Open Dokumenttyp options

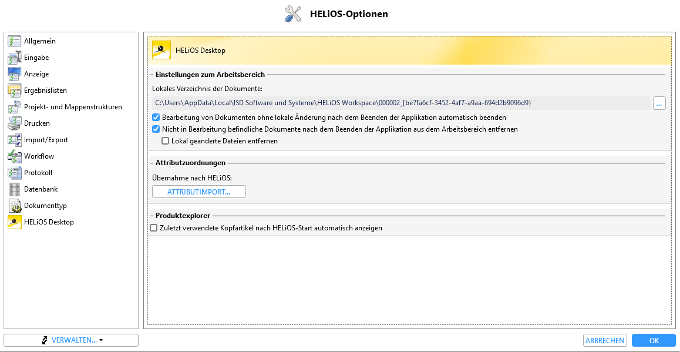[46, 206]
